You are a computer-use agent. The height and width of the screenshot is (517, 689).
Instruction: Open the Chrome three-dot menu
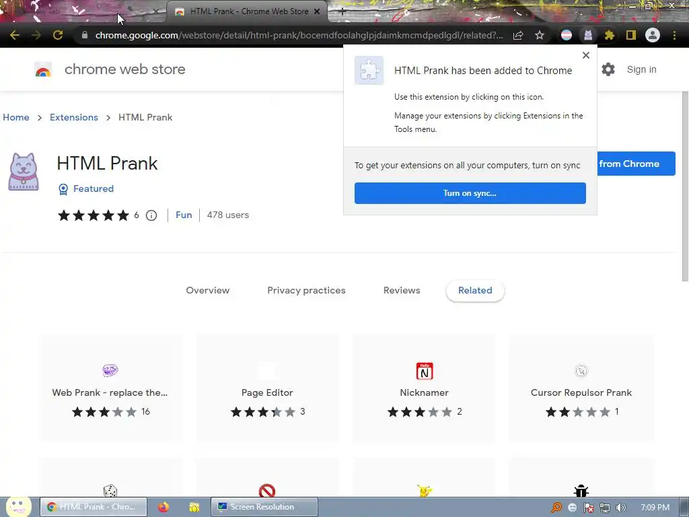pos(674,35)
